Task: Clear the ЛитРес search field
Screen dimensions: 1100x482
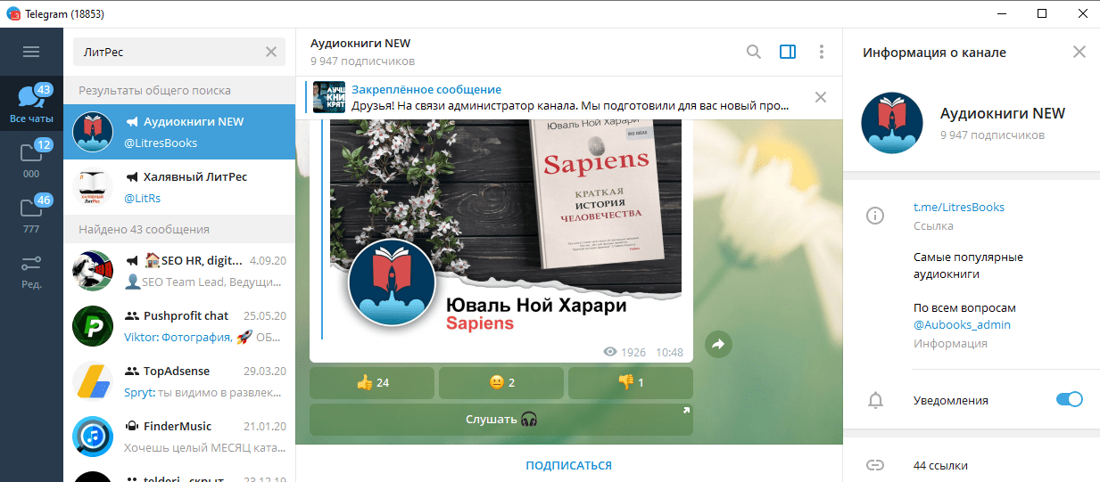Action: (271, 52)
